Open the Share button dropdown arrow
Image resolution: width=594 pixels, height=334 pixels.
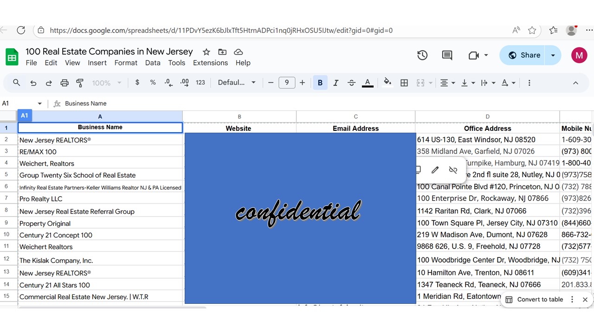[x=553, y=55]
